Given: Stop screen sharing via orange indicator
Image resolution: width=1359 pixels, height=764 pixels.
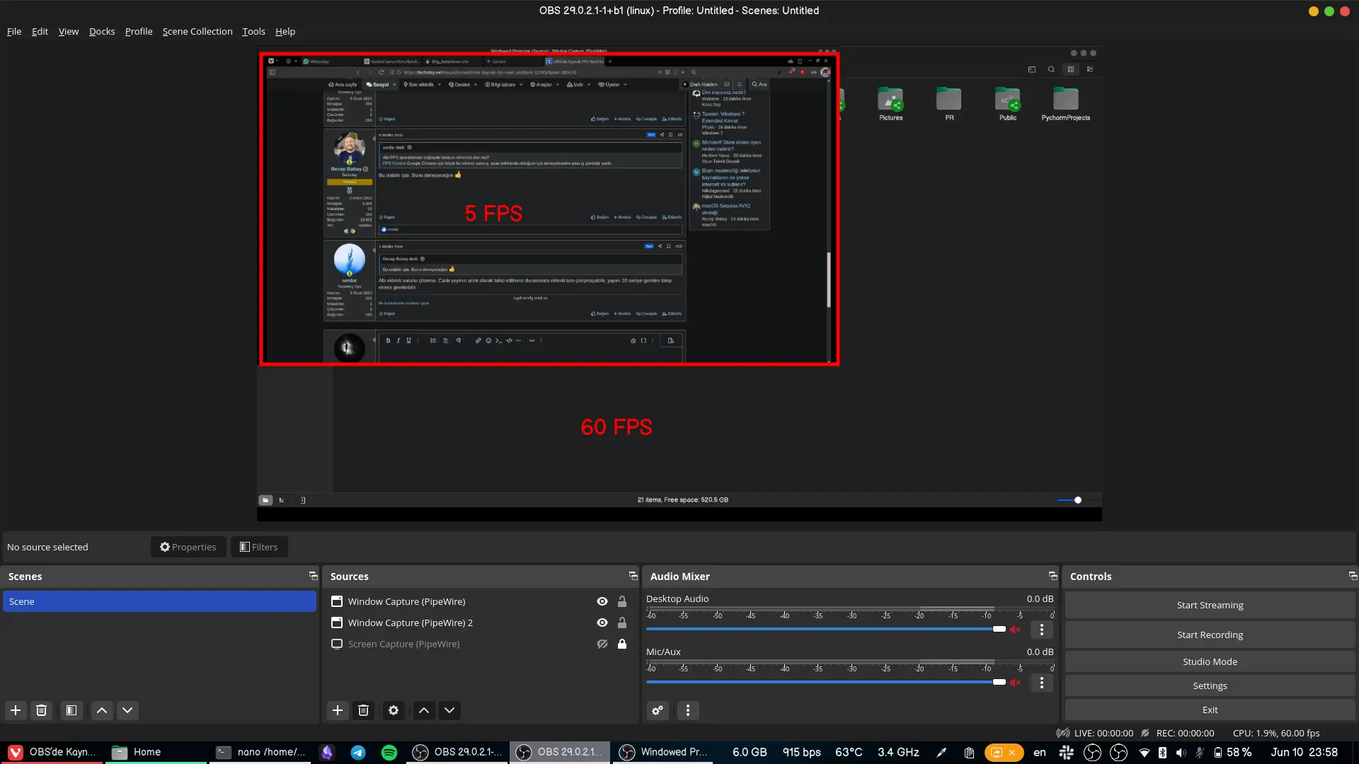Looking at the screenshot, I should [x=1004, y=752].
